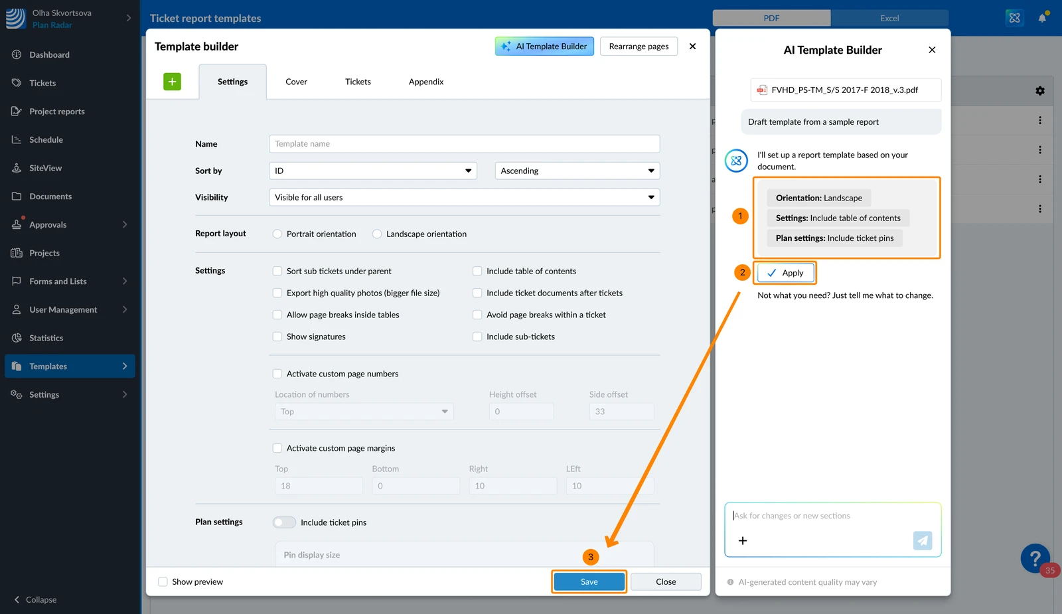Screen dimensions: 1062x614
Task: Click the Settings gears icon in sidebar
Action: click(x=17, y=394)
